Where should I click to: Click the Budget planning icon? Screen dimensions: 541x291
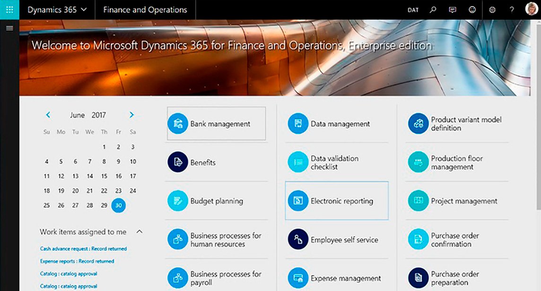(178, 201)
